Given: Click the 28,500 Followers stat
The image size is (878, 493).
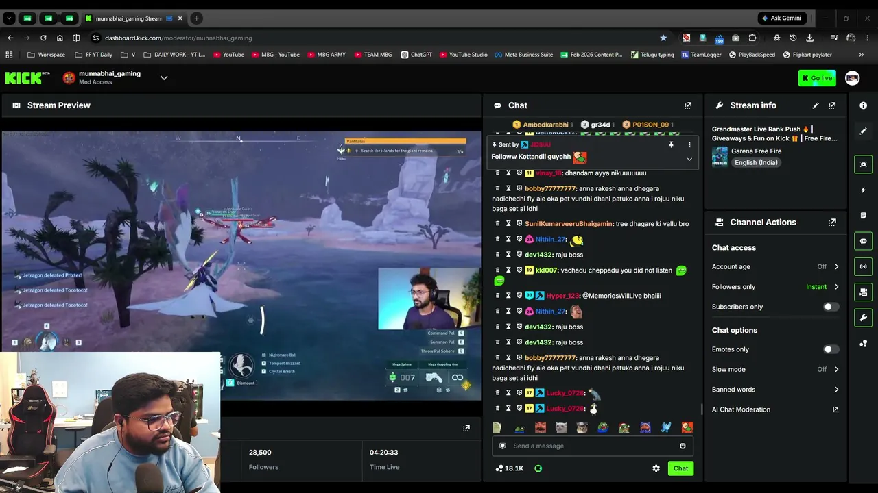Looking at the screenshot, I should (x=263, y=459).
